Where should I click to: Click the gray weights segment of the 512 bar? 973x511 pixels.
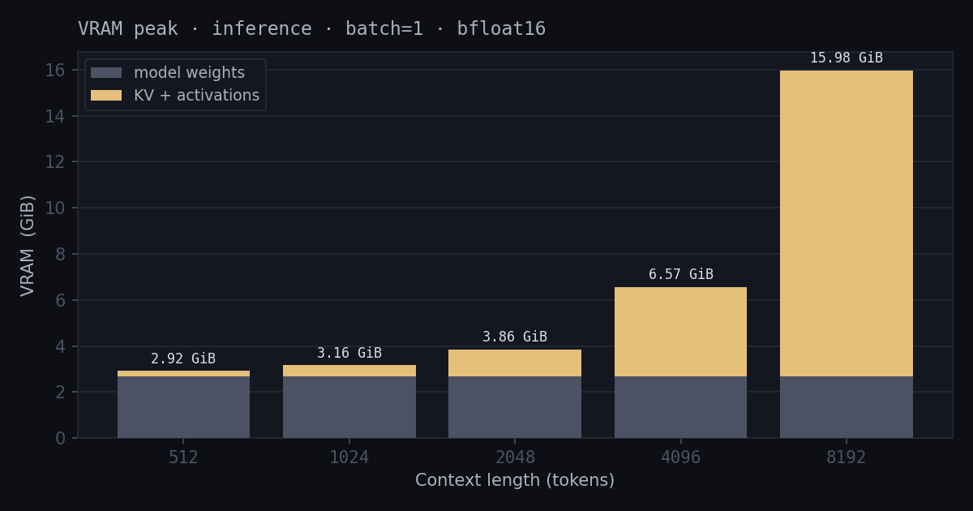coord(183,407)
